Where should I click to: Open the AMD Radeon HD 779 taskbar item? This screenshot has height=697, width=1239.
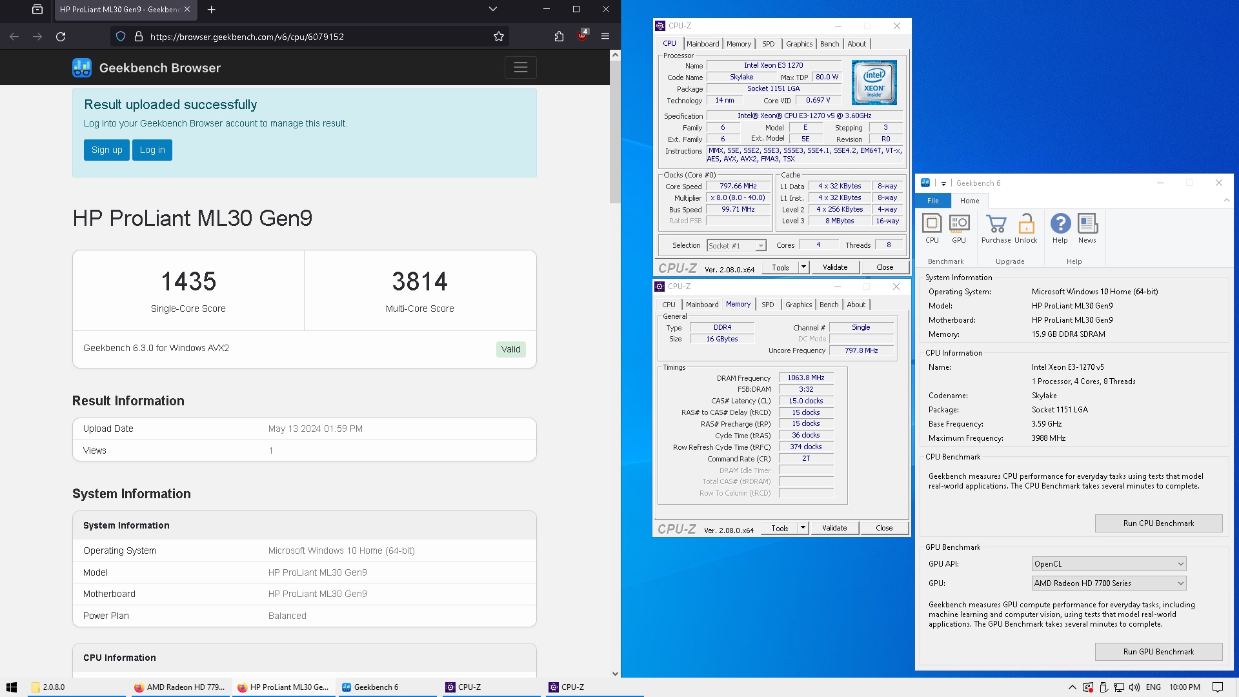tap(181, 687)
